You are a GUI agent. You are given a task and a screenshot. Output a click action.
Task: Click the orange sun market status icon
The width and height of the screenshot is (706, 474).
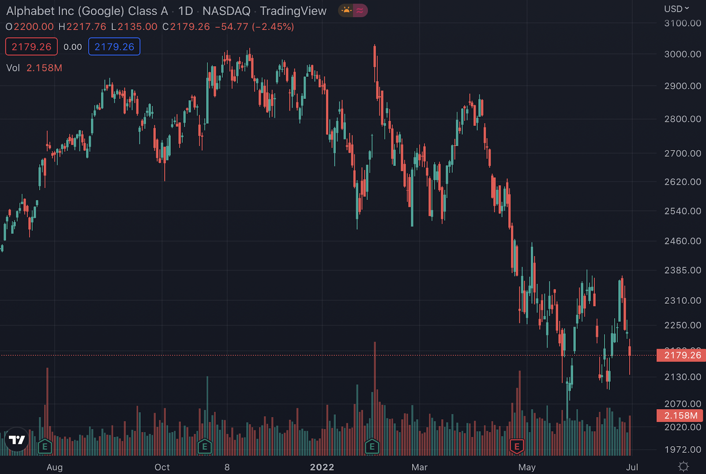tap(346, 11)
